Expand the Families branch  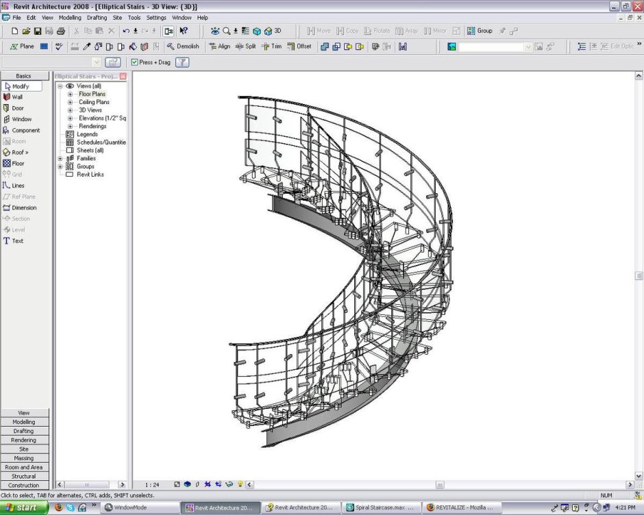[x=60, y=158]
